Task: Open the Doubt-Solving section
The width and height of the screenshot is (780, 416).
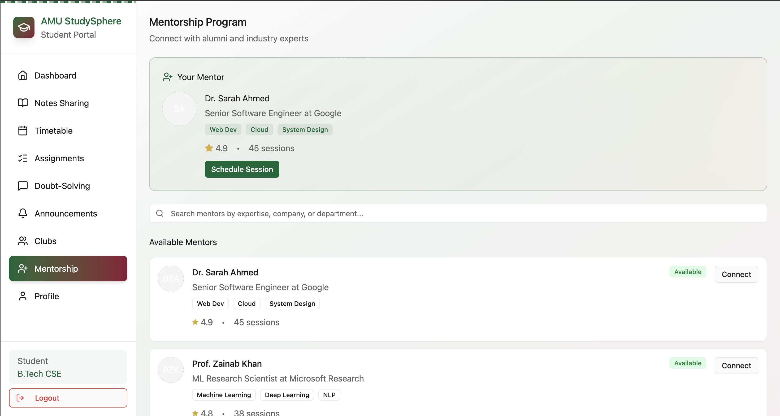Action: [62, 186]
